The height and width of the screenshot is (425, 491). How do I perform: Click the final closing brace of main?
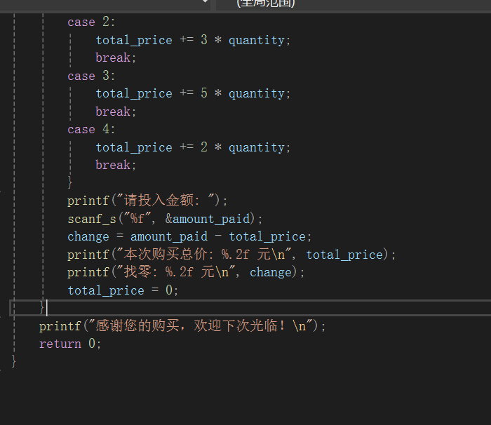tap(13, 361)
